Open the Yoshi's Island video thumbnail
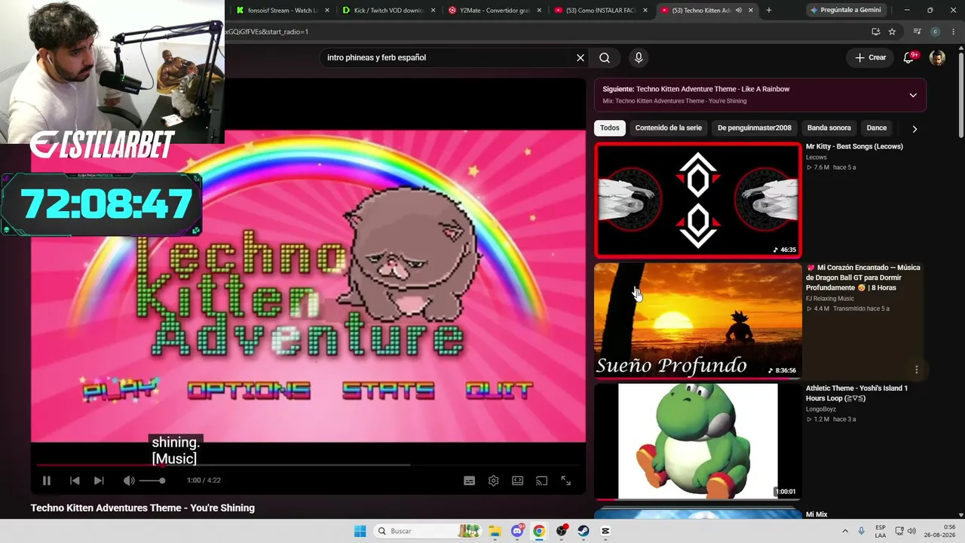The image size is (965, 543). 698,441
